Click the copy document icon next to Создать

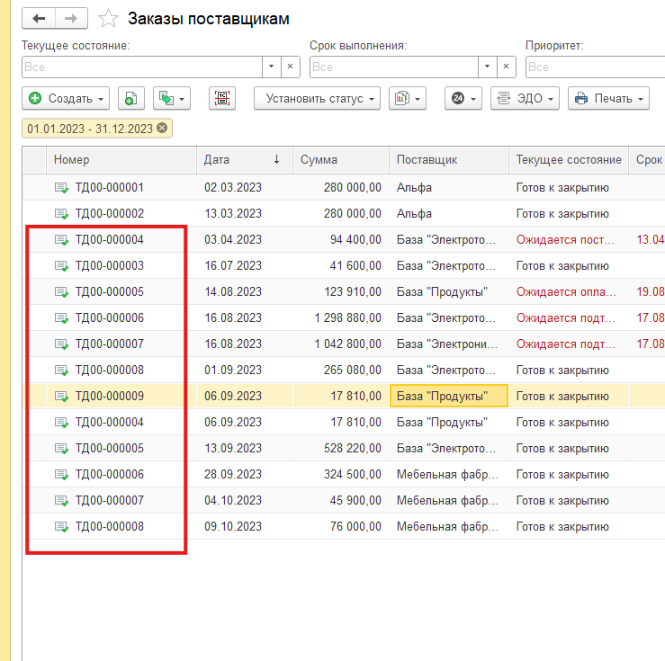130,99
